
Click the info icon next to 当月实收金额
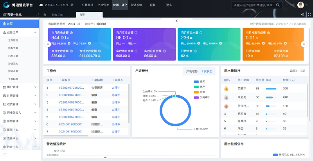pos(136,33)
